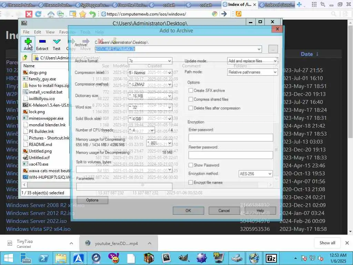Click the Help button in the dialog
The height and width of the screenshot is (265, 353).
260,210
